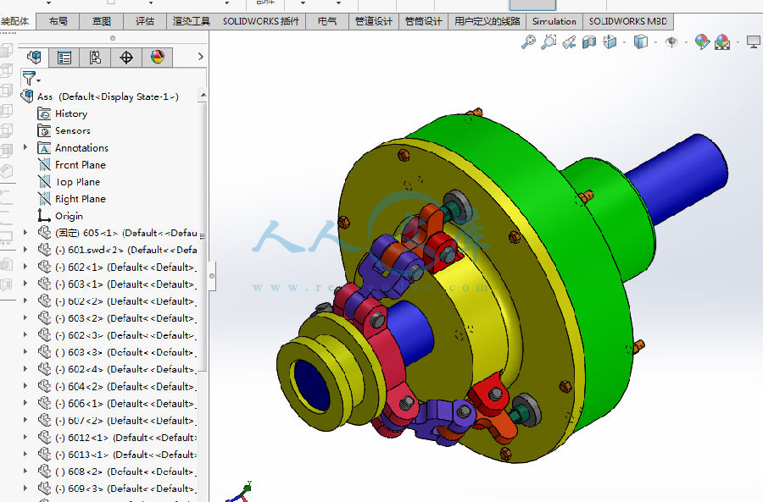This screenshot has width=763, height=502.
Task: Click the feature tree filter funnel icon
Action: tap(29, 78)
